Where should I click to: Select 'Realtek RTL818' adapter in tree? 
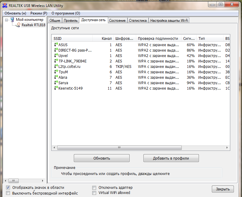(x=33, y=25)
